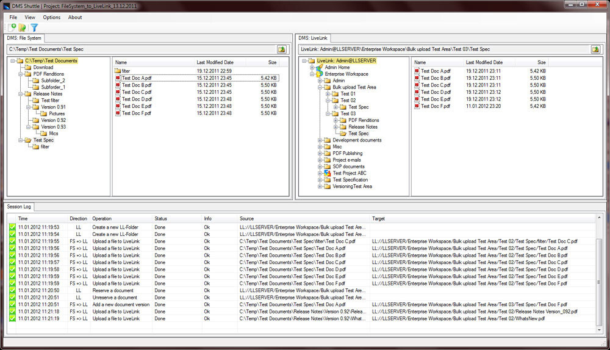This screenshot has height=350, width=610.
Task: Expand the Admin Home node
Action: [312, 67]
